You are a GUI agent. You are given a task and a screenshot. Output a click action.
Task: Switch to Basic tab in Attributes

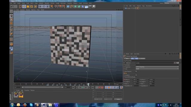tap(127, 59)
